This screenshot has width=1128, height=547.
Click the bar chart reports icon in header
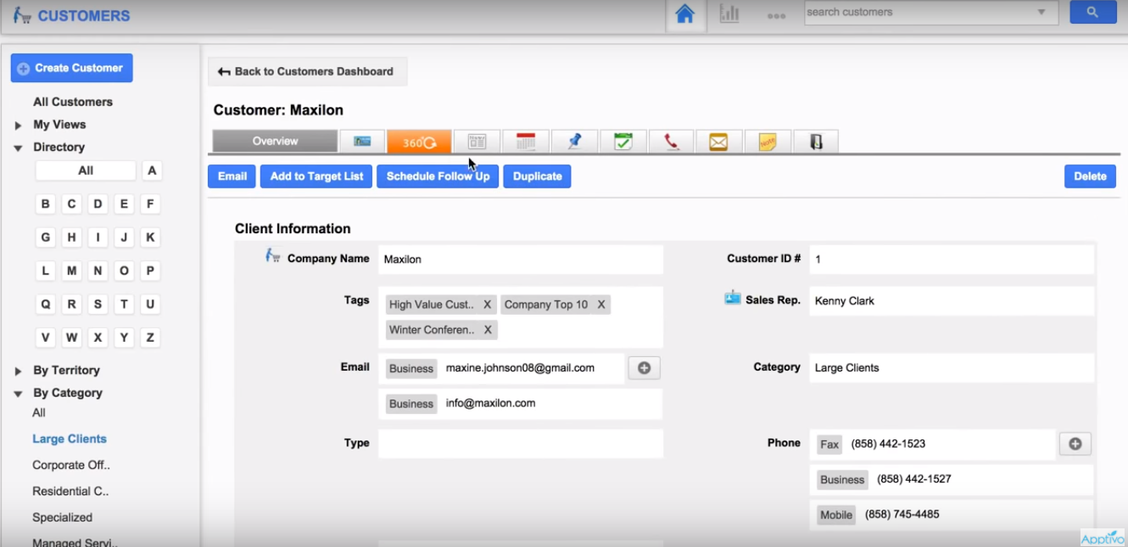pyautogui.click(x=729, y=12)
